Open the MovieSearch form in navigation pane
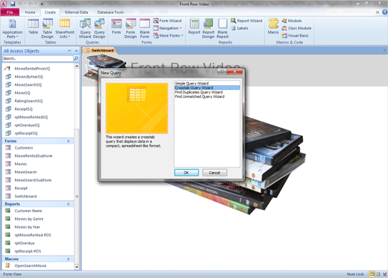The image size is (388, 278). click(25, 172)
